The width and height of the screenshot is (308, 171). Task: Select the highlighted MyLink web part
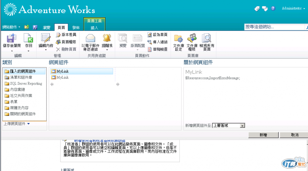coord(82,71)
